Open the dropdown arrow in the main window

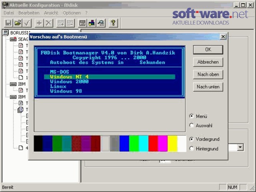pos(240,147)
